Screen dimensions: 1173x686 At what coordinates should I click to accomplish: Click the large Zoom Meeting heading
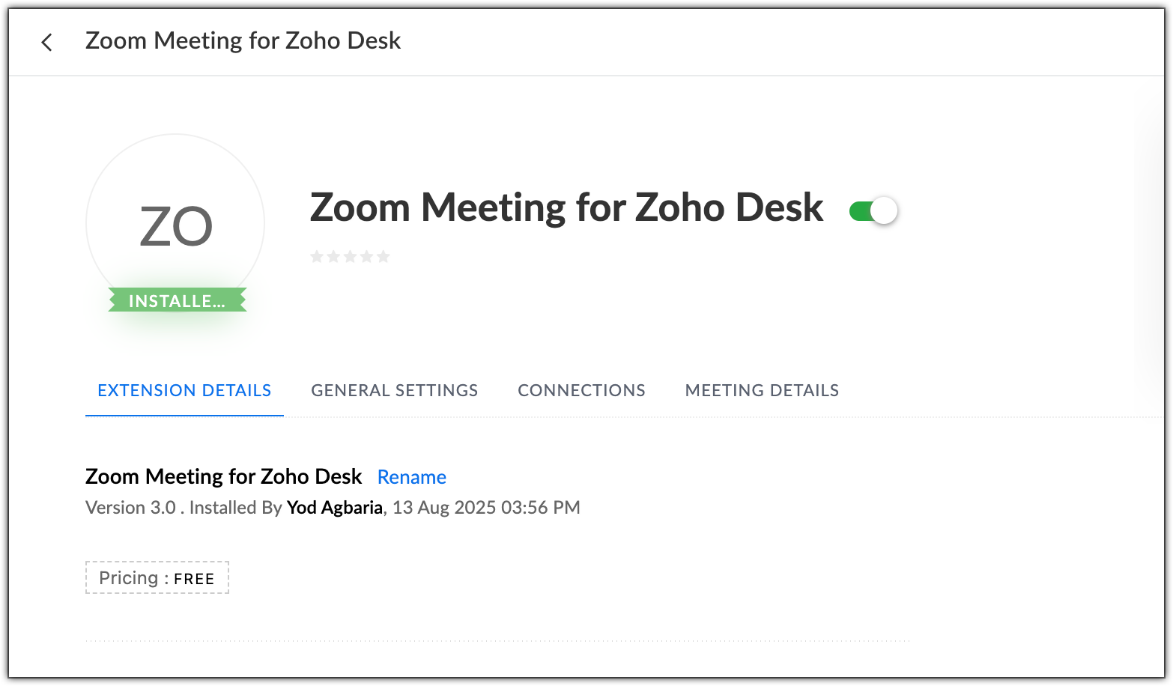click(x=566, y=207)
